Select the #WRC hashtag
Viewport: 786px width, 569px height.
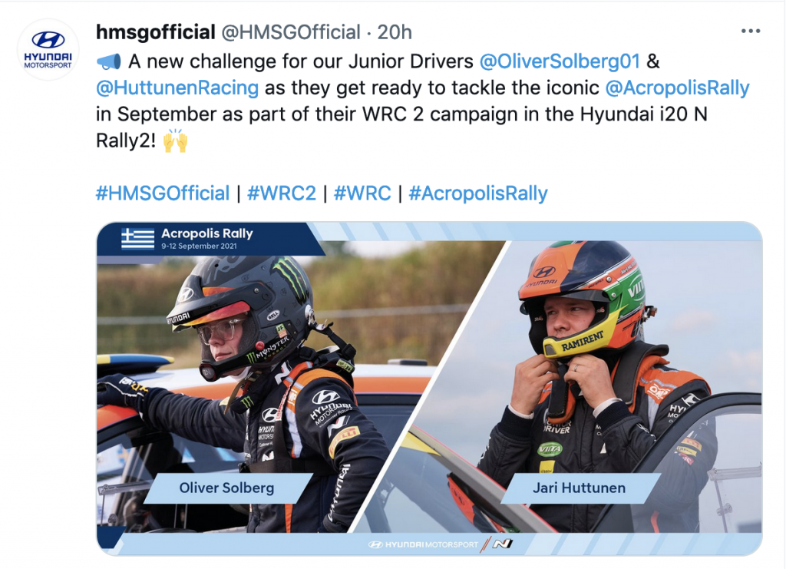pos(362,193)
